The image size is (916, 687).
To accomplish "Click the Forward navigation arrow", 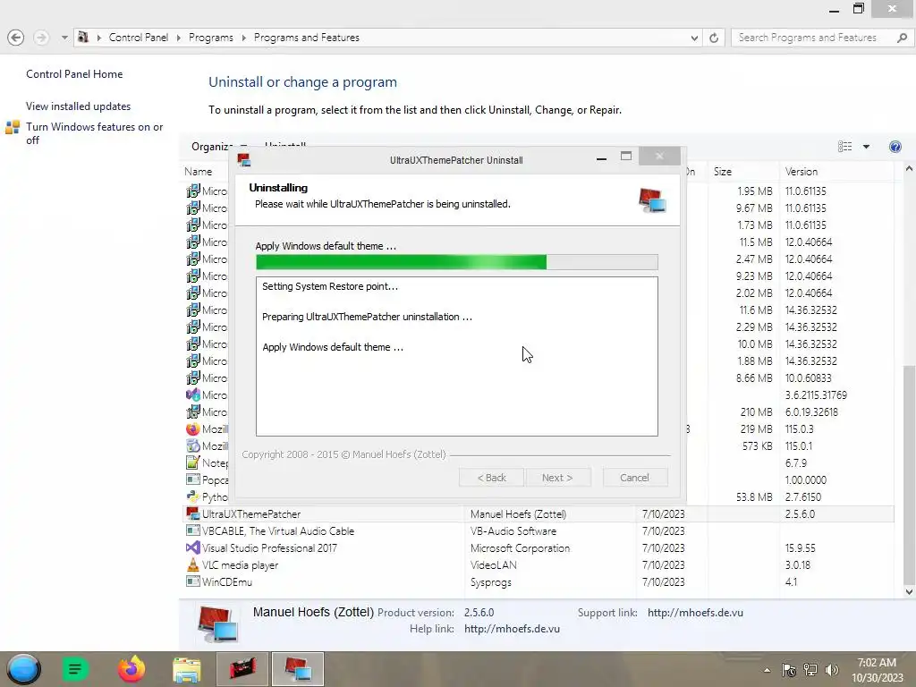I will [41, 38].
